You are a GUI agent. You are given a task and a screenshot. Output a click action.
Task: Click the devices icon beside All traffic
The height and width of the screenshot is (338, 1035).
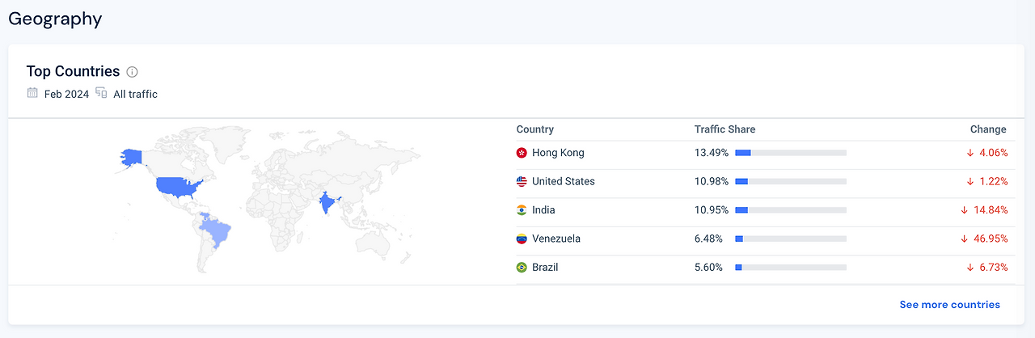101,93
